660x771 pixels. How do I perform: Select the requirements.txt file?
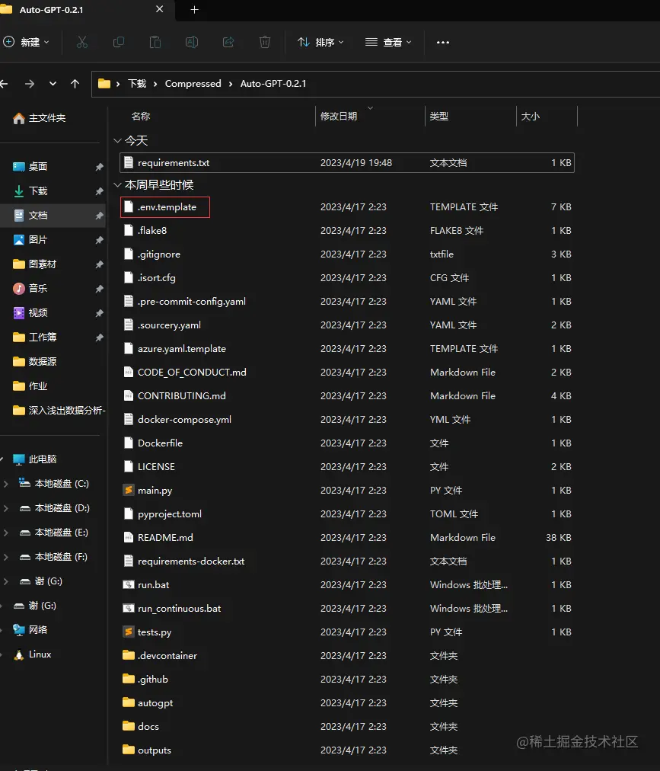(x=347, y=163)
